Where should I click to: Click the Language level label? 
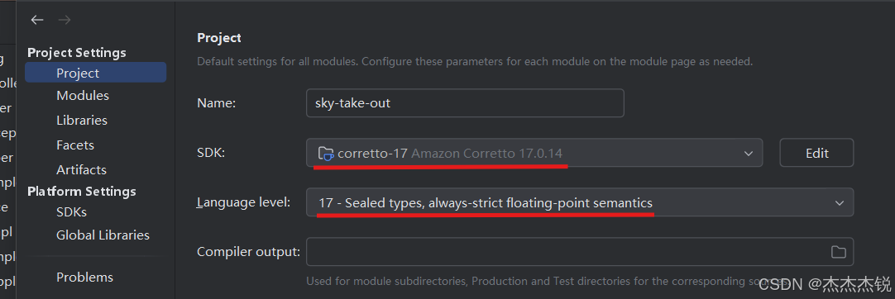click(x=244, y=202)
